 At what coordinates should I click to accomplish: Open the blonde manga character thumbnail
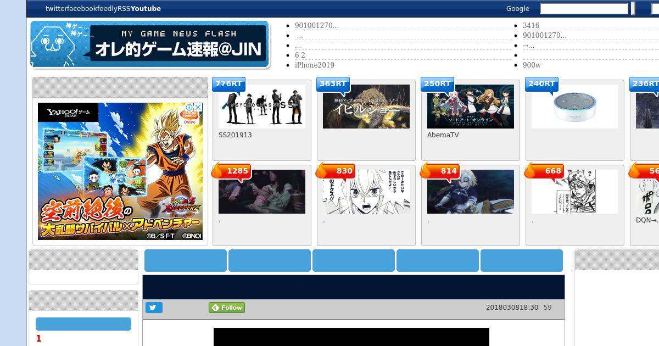366,192
